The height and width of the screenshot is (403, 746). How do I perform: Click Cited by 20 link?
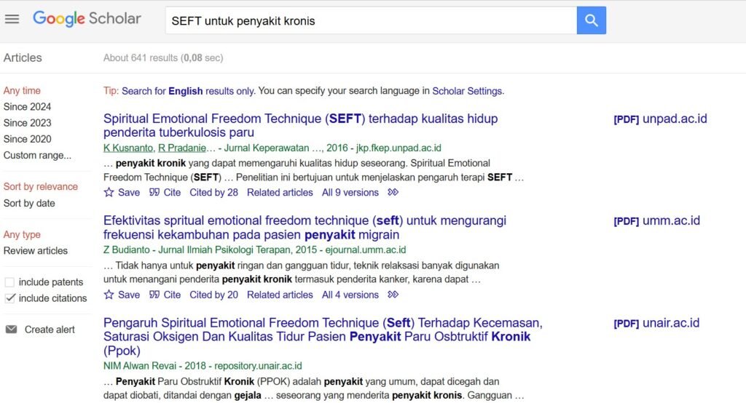pos(213,295)
